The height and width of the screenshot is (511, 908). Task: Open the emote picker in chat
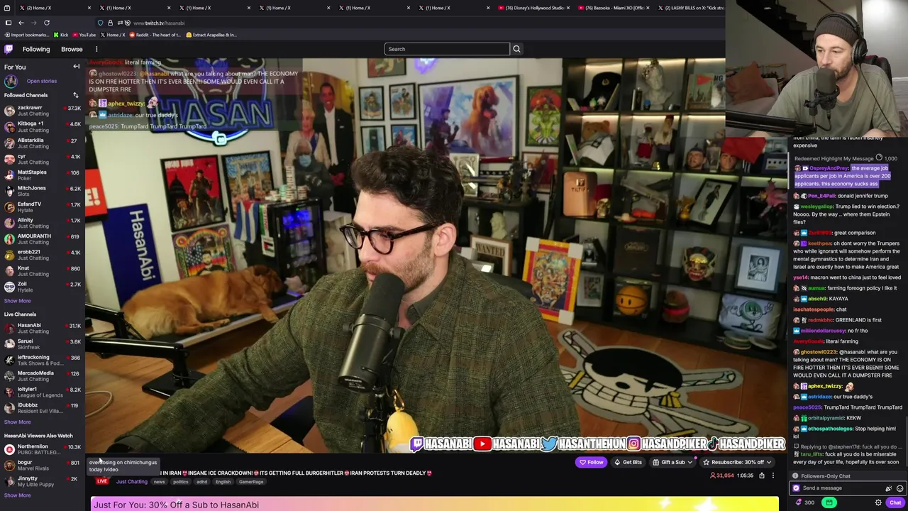click(x=900, y=488)
